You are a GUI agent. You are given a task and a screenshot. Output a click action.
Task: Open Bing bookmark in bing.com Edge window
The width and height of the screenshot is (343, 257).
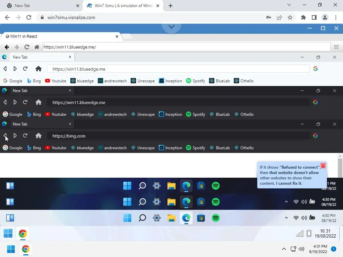34,148
